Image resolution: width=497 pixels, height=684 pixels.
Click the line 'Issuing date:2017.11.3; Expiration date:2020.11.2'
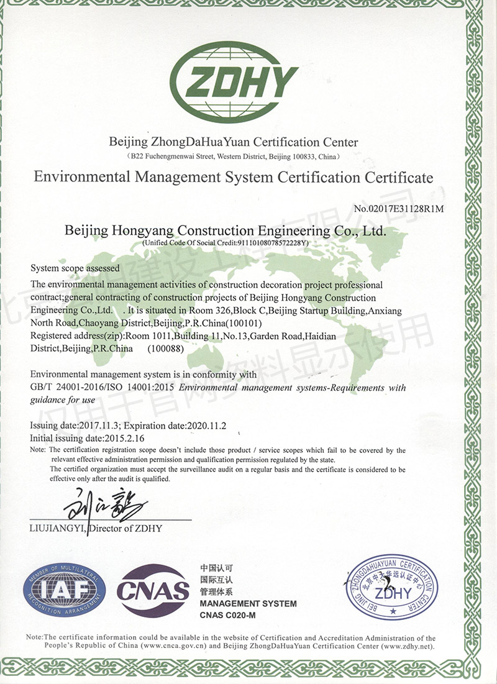click(x=128, y=426)
